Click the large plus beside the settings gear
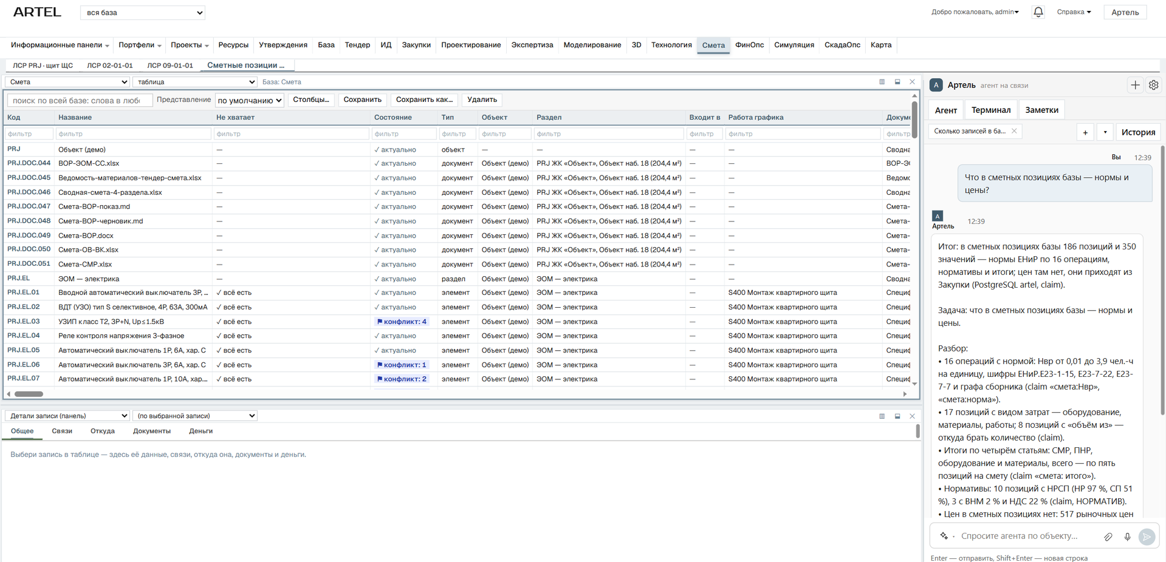The height and width of the screenshot is (562, 1166). click(1135, 86)
